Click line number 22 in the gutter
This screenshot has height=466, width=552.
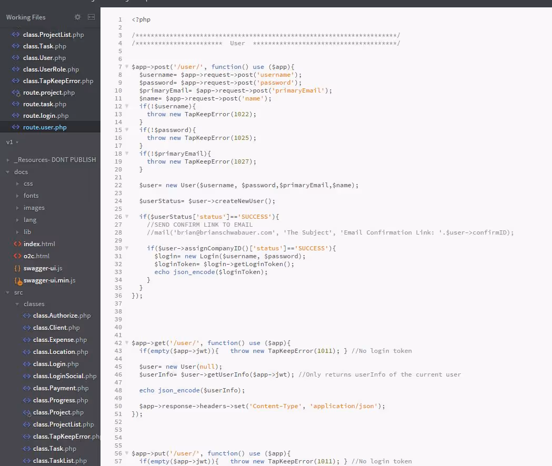coord(118,185)
